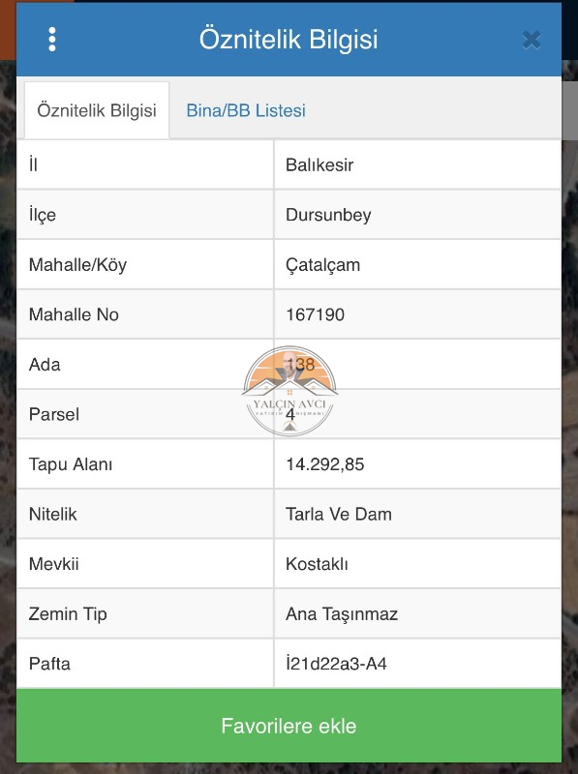Select the Pafta value İ21d22a3-A4
The image size is (578, 774).
(336, 664)
